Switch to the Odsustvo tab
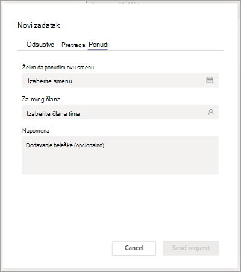This screenshot has width=241, height=272. [x=40, y=45]
